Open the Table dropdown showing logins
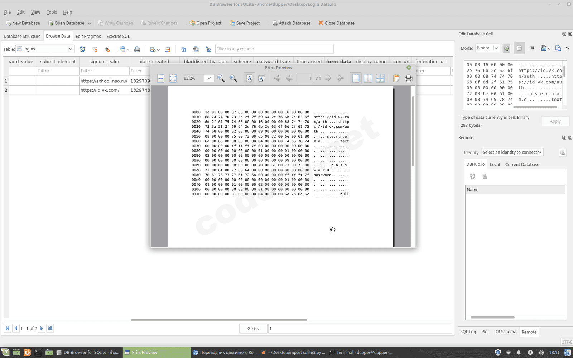The width and height of the screenshot is (573, 358). [x=45, y=49]
